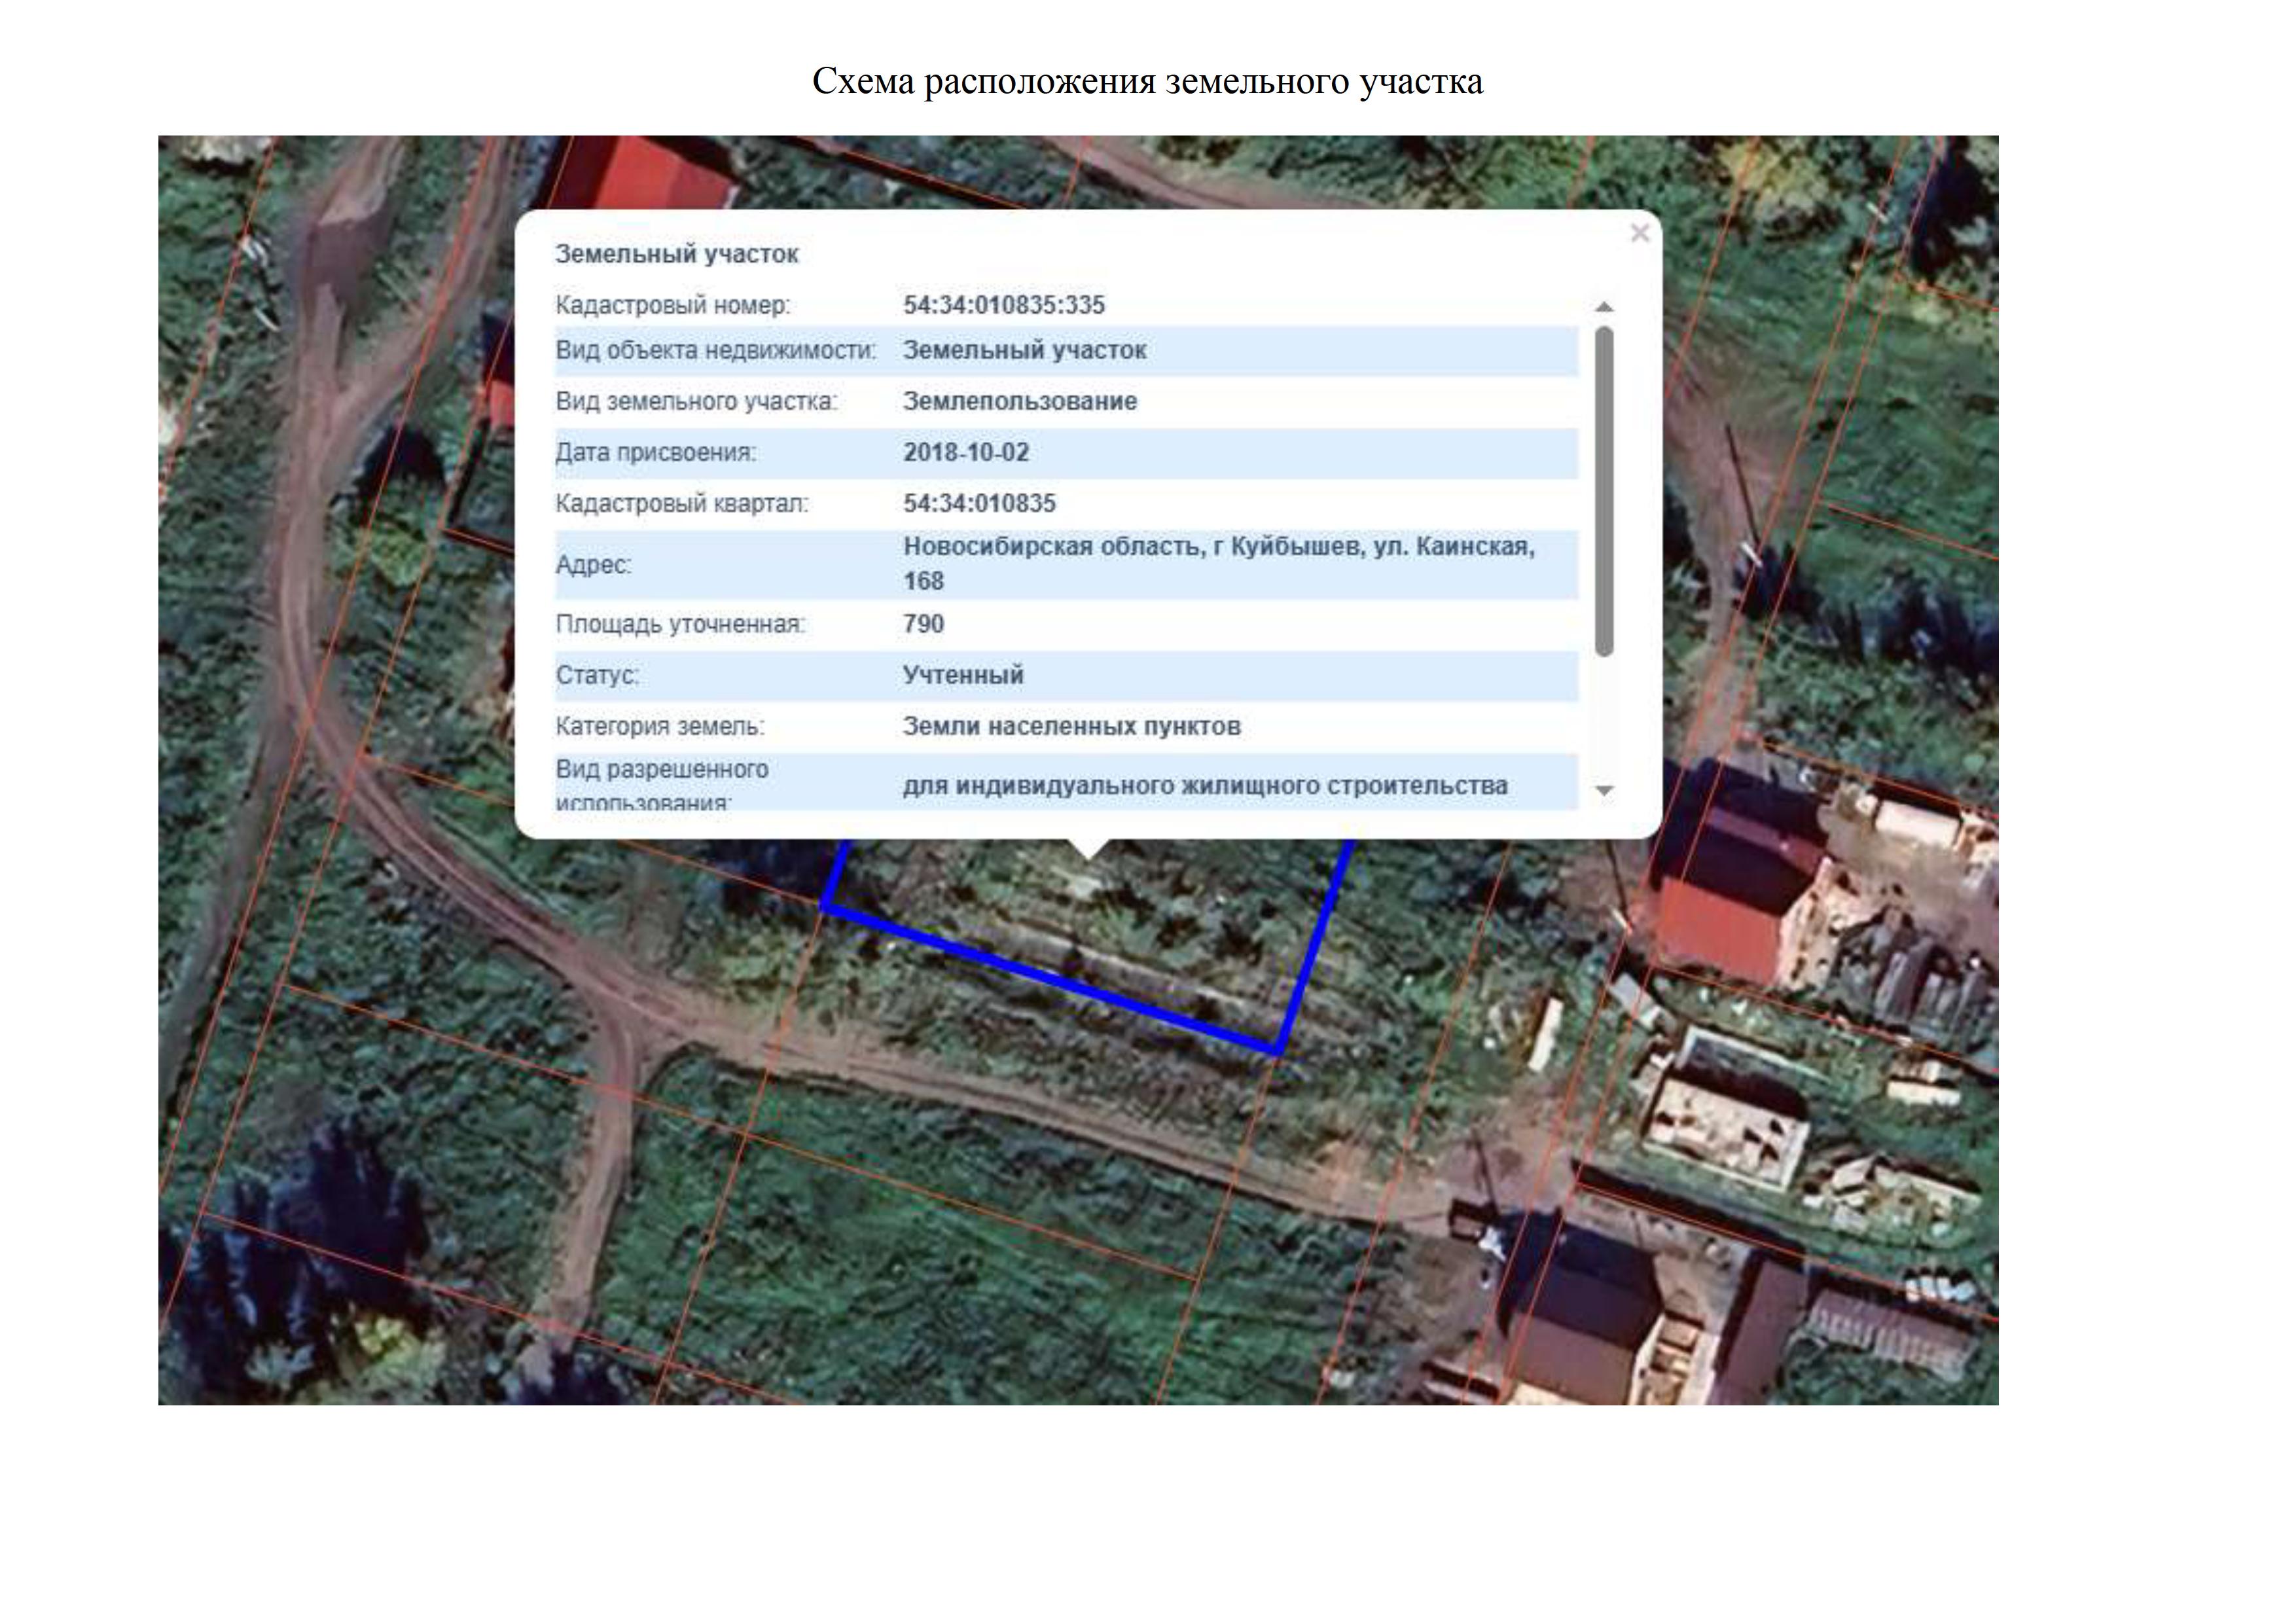Screen dimensions: 2296x1624
Task: Click the page title Схема расположения земельного участка
Action: 1147,81
